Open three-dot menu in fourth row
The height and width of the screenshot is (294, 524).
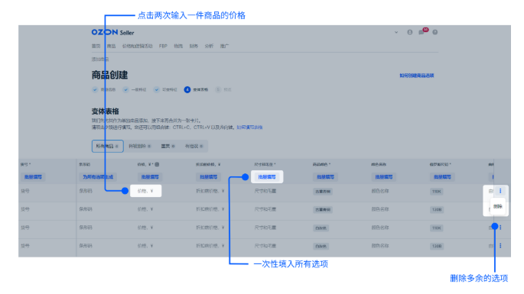click(500, 246)
